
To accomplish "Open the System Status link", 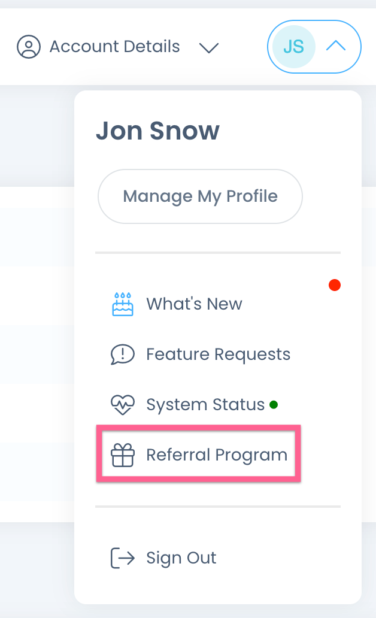I will pos(205,405).
